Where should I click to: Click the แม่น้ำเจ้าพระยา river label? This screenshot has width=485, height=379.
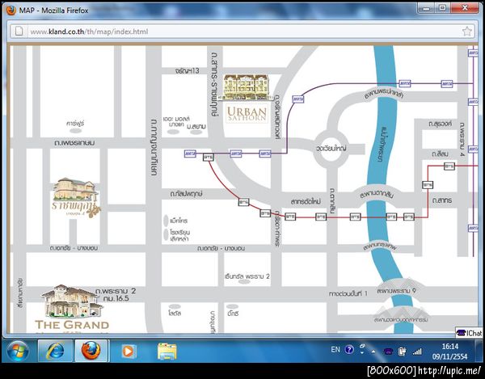[382, 144]
